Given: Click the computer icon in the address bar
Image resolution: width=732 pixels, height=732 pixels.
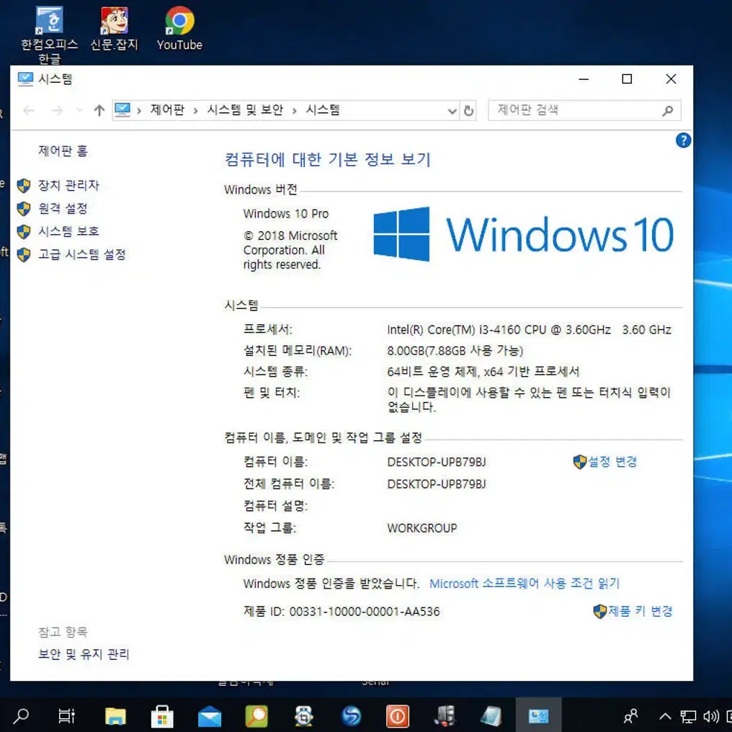Looking at the screenshot, I should (122, 110).
